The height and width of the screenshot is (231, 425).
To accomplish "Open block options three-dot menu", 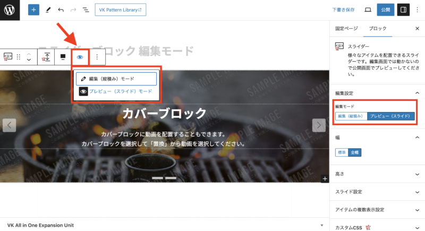I will pos(97,56).
